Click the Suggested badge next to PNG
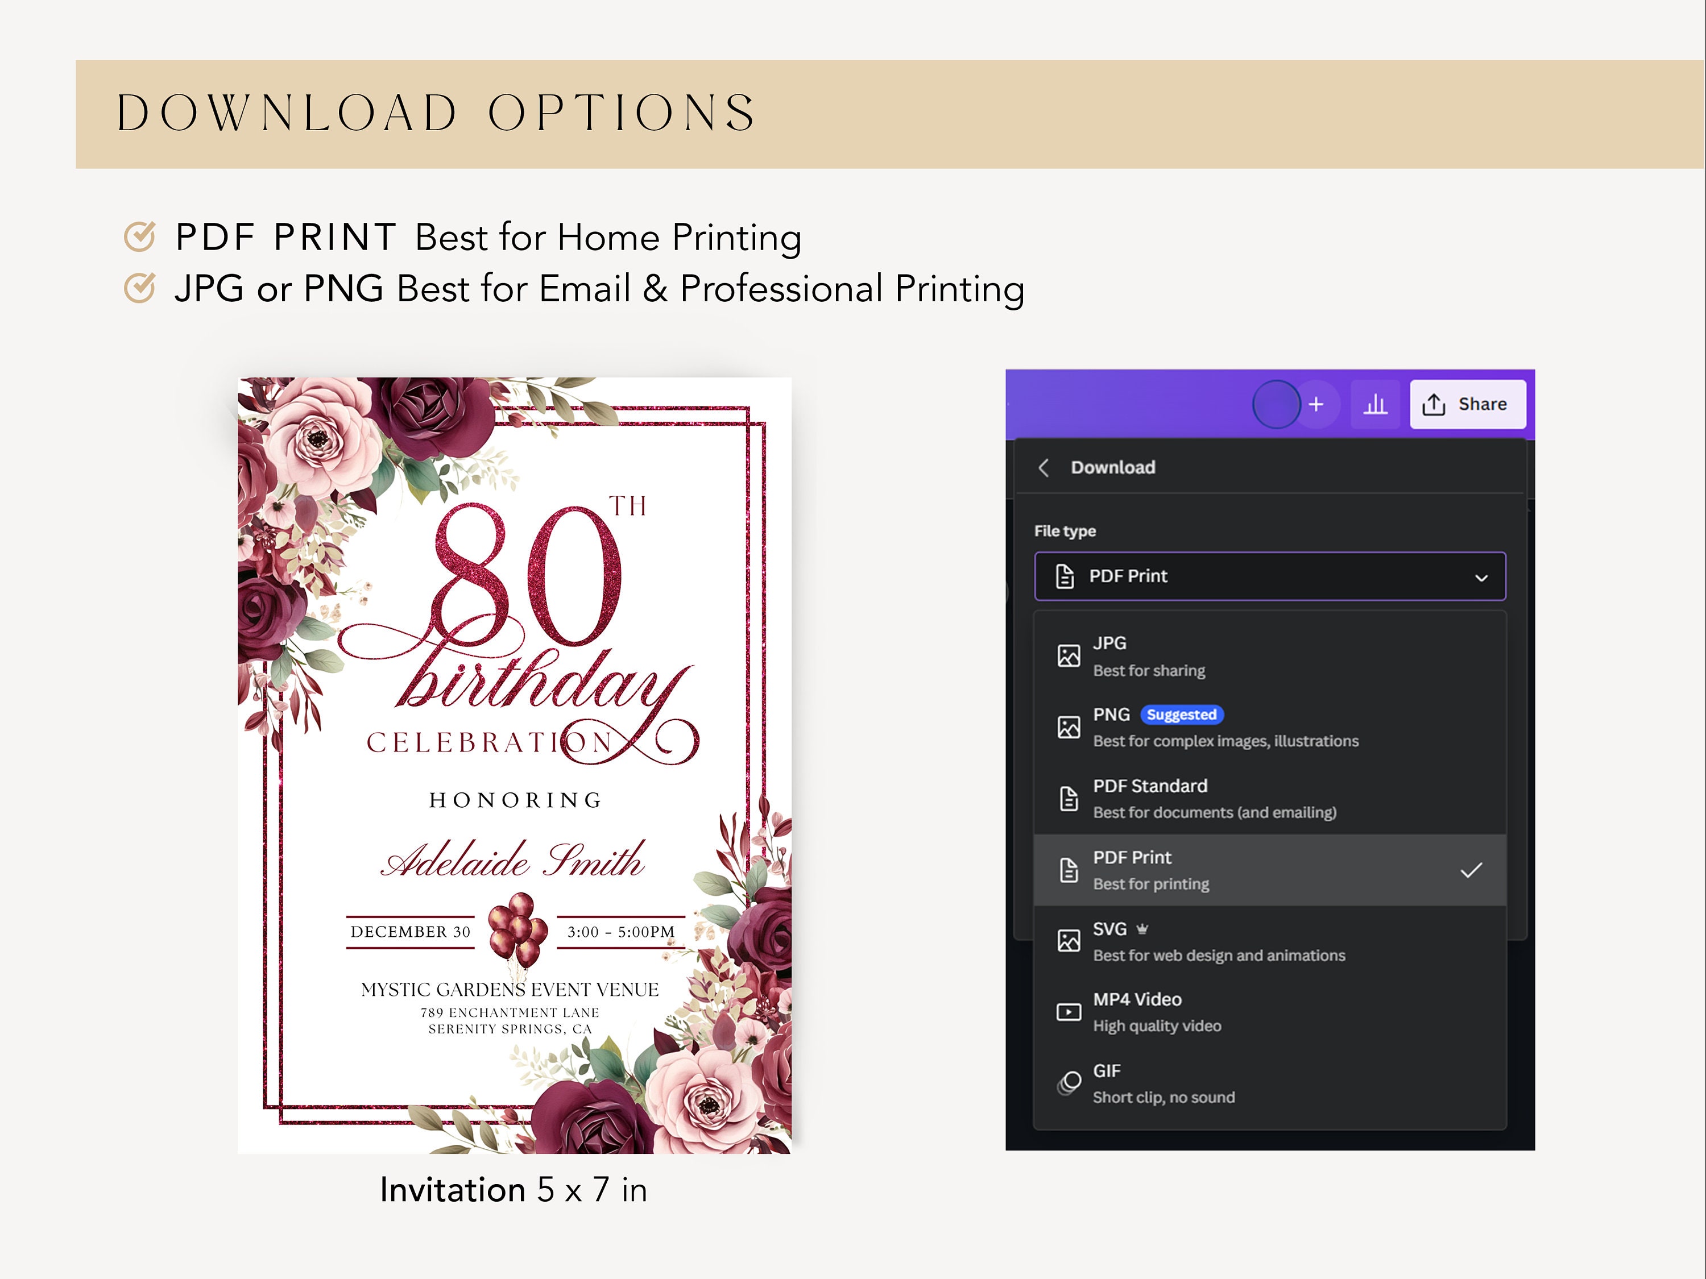The width and height of the screenshot is (1706, 1279). [1182, 715]
